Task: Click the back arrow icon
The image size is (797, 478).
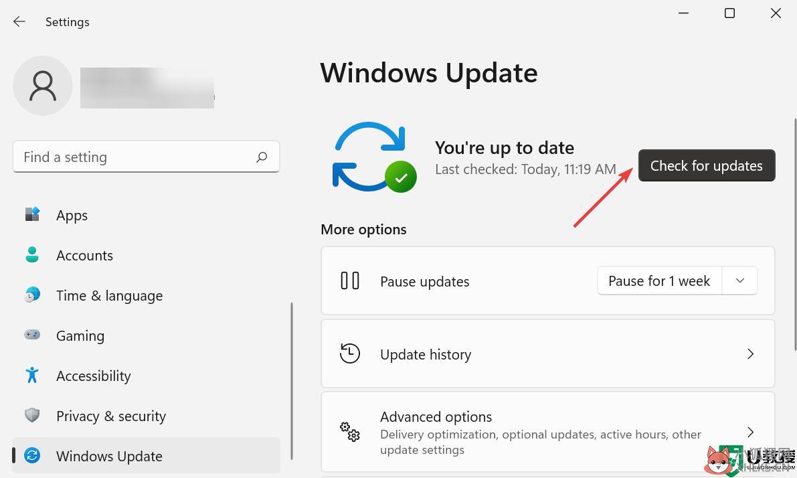Action: [x=19, y=21]
